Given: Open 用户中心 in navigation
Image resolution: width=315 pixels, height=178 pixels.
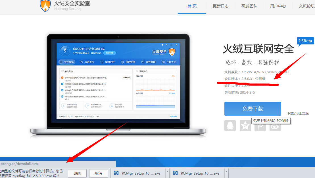Looking at the screenshot, I should 278,6.
